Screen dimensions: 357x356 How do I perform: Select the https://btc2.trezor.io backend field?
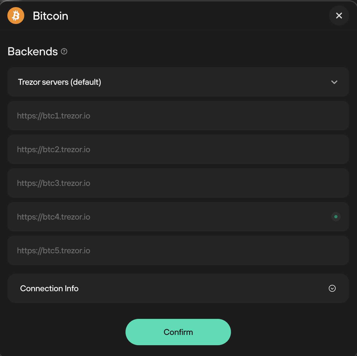point(178,149)
